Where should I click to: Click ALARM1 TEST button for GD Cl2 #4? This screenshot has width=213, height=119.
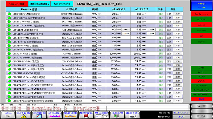coord(126,30)
